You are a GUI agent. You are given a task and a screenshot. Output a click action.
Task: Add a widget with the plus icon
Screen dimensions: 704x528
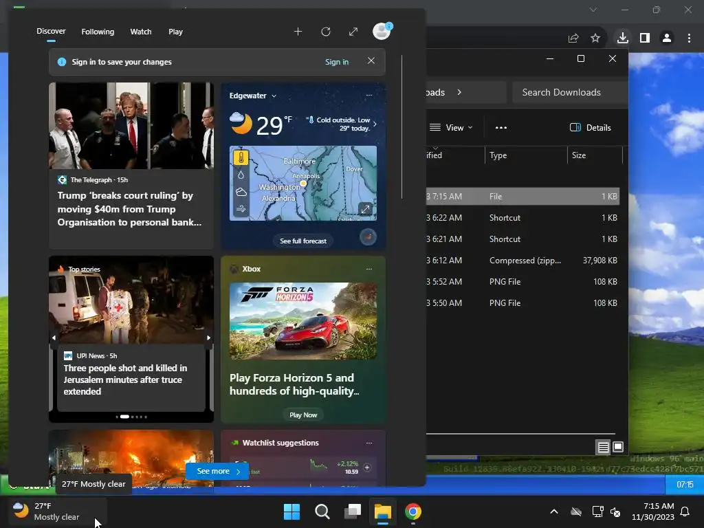coord(298,32)
